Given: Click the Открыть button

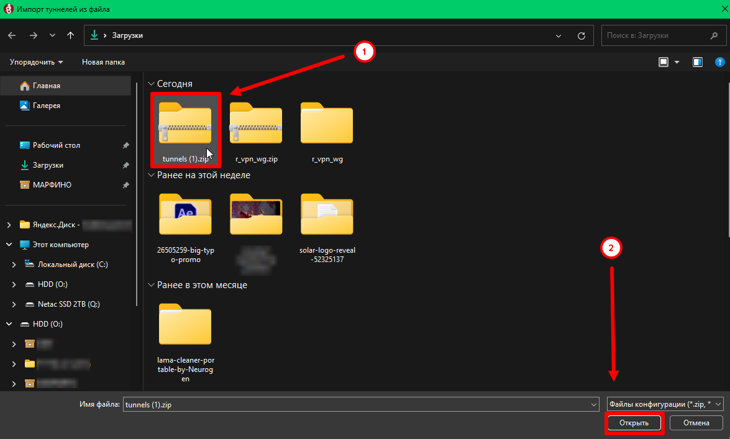Looking at the screenshot, I should (633, 423).
